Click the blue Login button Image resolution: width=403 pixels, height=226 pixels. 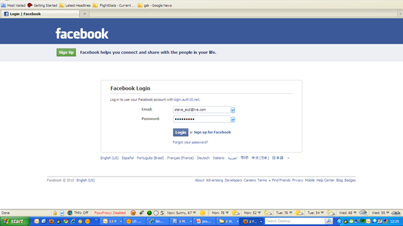(181, 132)
